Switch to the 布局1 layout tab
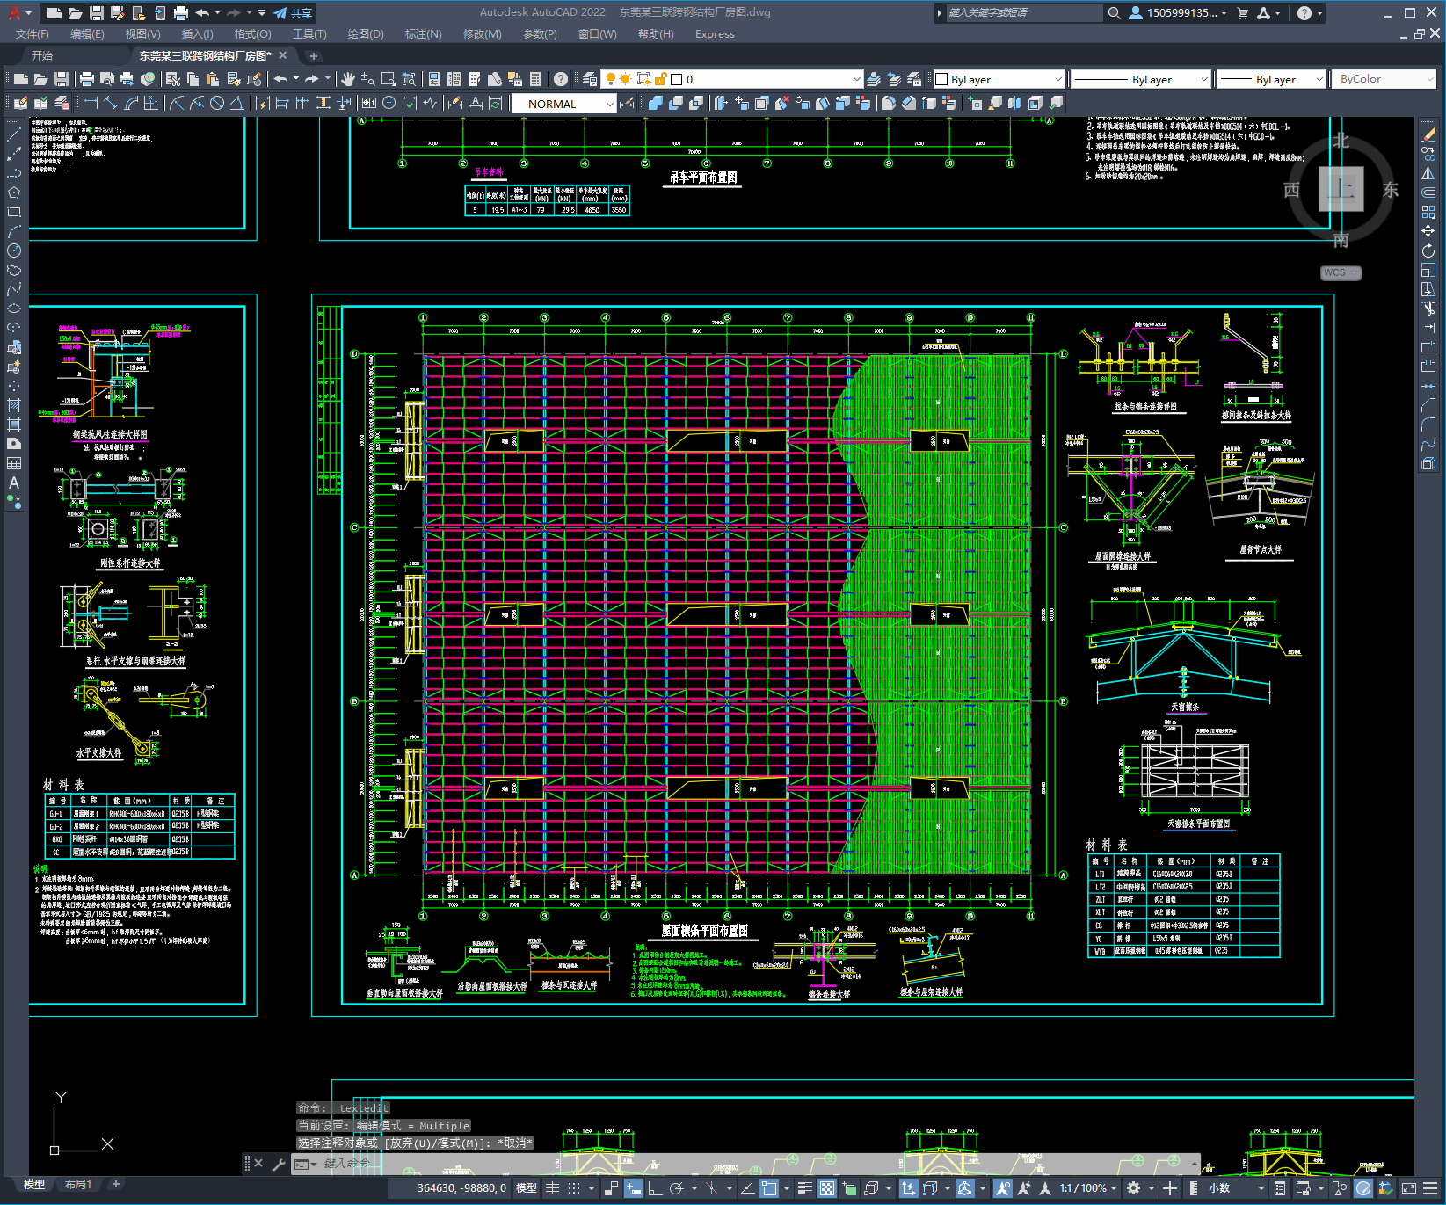This screenshot has width=1446, height=1205. tap(77, 1184)
